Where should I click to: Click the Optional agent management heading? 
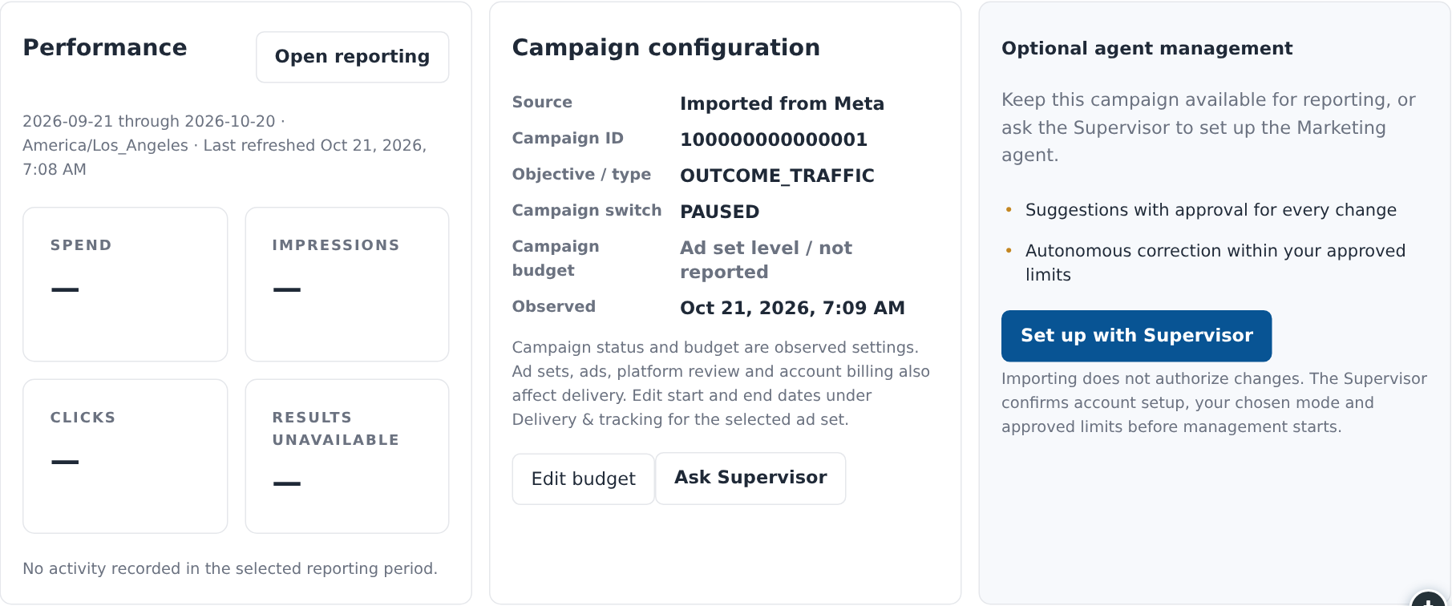(1147, 48)
